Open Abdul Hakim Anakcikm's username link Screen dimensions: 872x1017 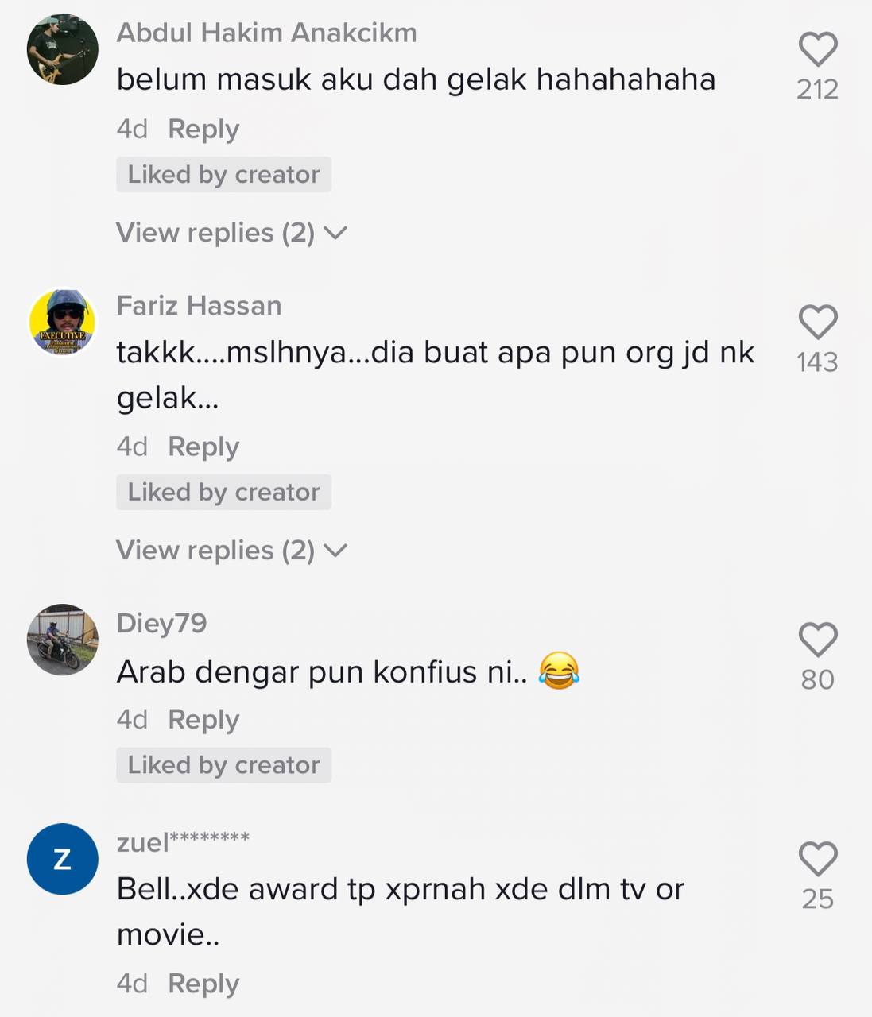266,33
